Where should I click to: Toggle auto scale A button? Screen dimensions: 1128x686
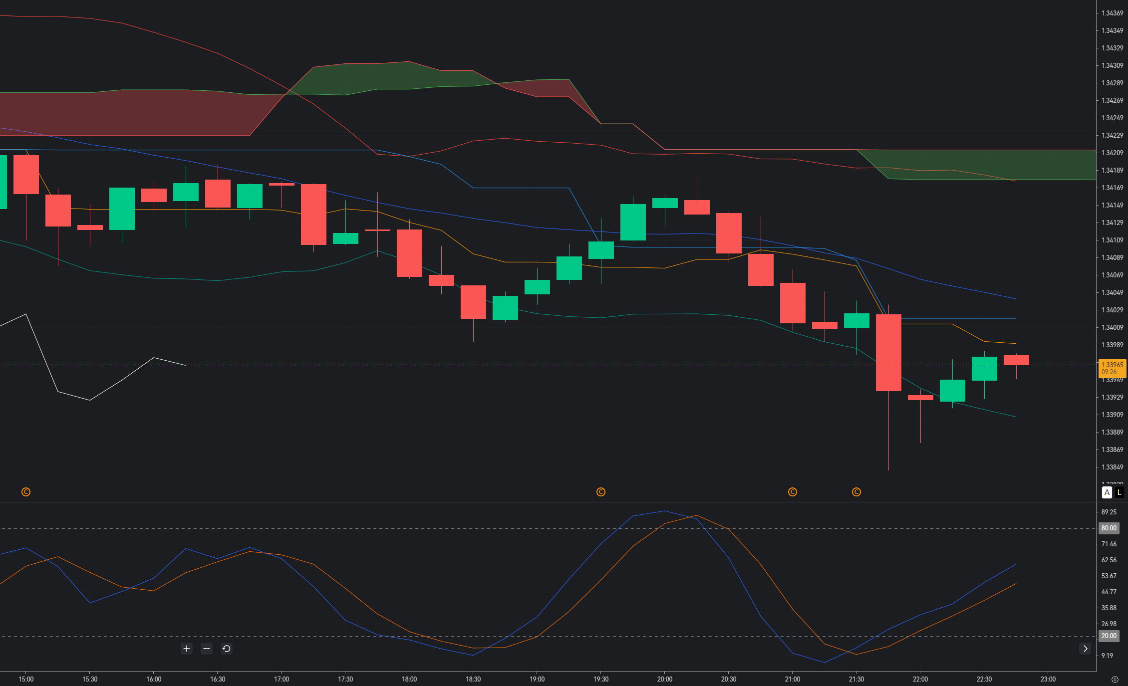[x=1107, y=492]
